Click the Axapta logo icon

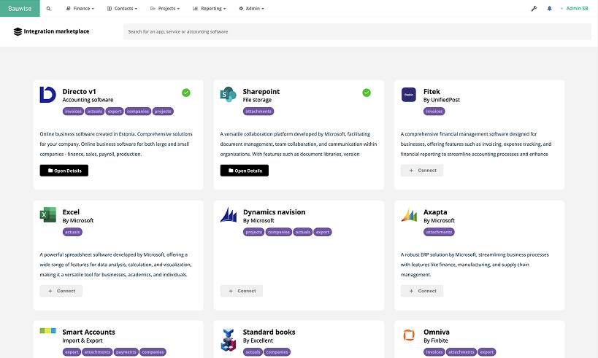tap(409, 215)
